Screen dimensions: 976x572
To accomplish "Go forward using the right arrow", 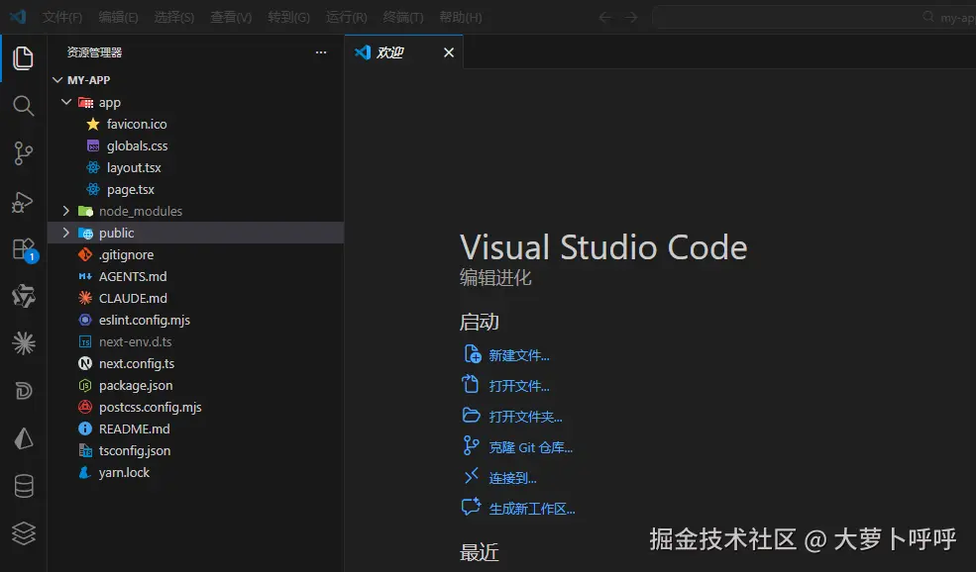I will click(x=631, y=18).
